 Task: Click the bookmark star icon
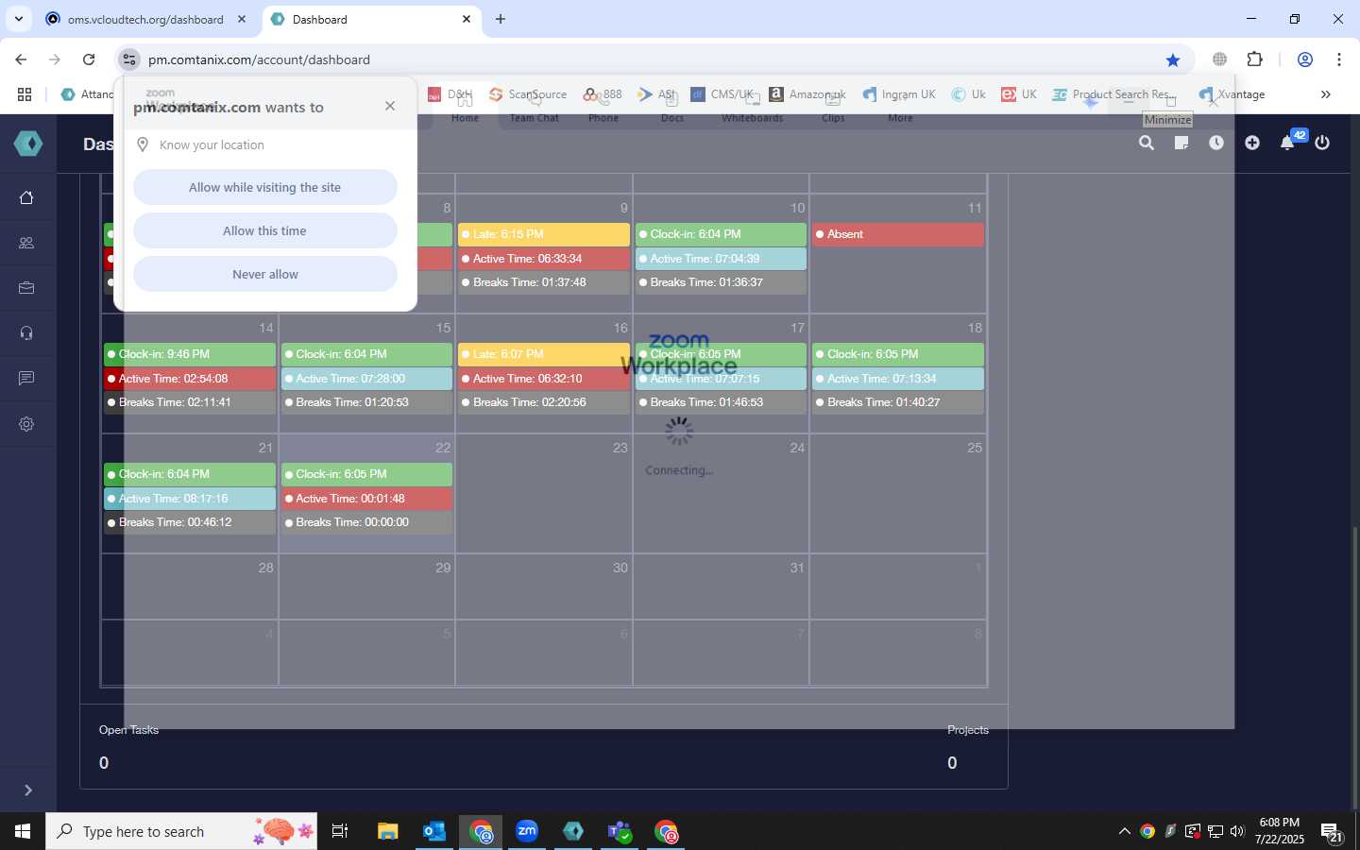[1173, 59]
